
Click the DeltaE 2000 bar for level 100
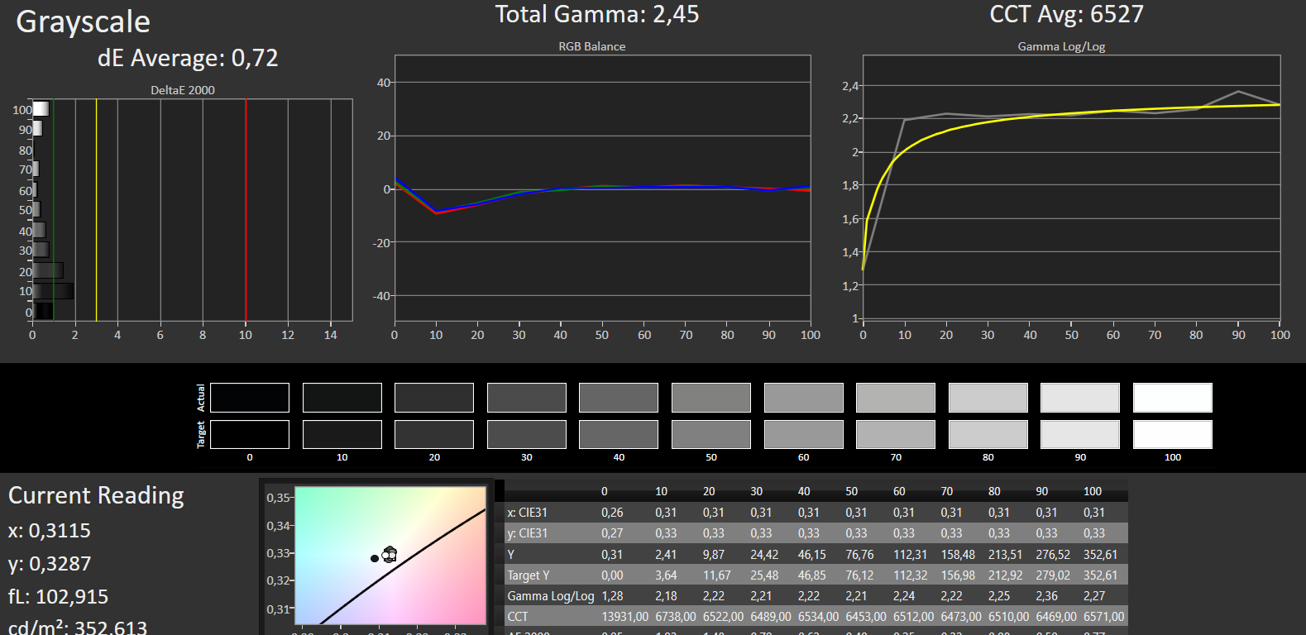point(41,109)
